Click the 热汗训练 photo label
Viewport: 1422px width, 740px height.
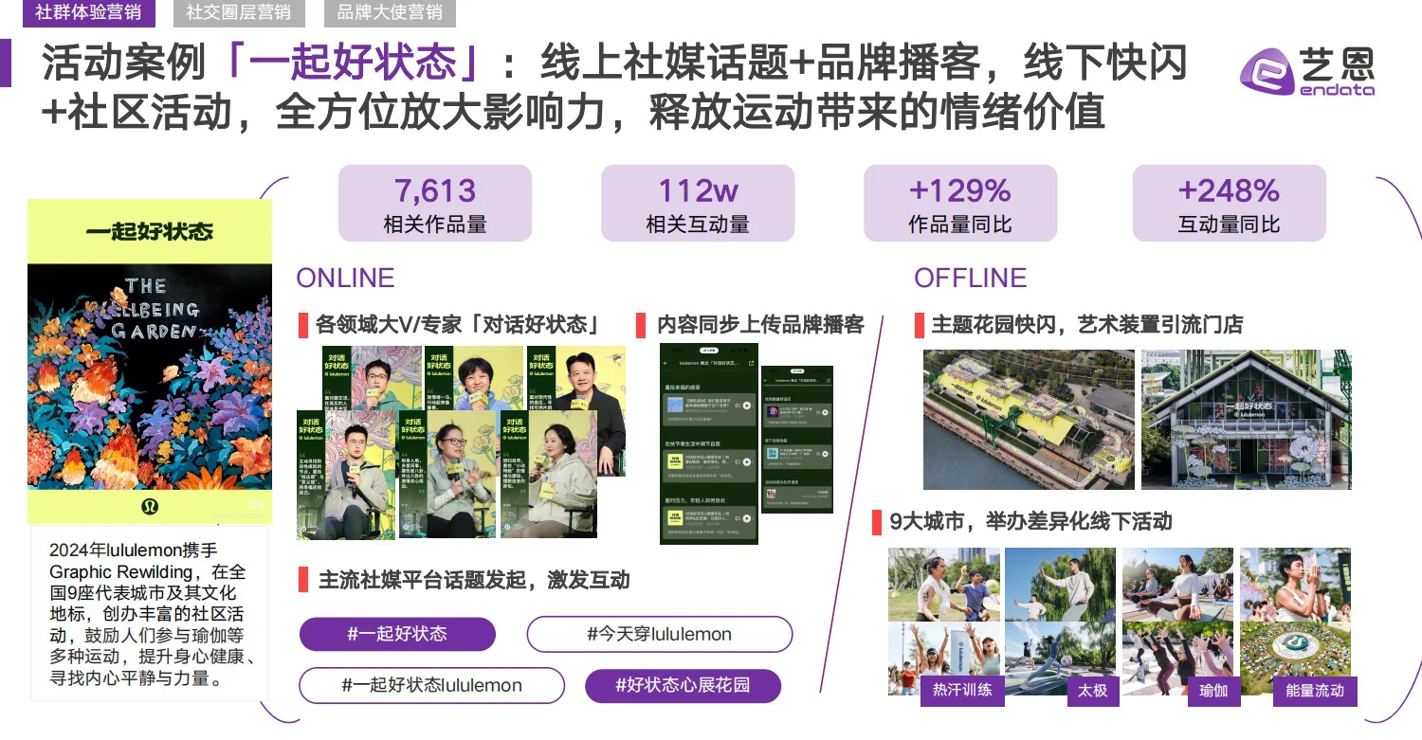[x=962, y=690]
